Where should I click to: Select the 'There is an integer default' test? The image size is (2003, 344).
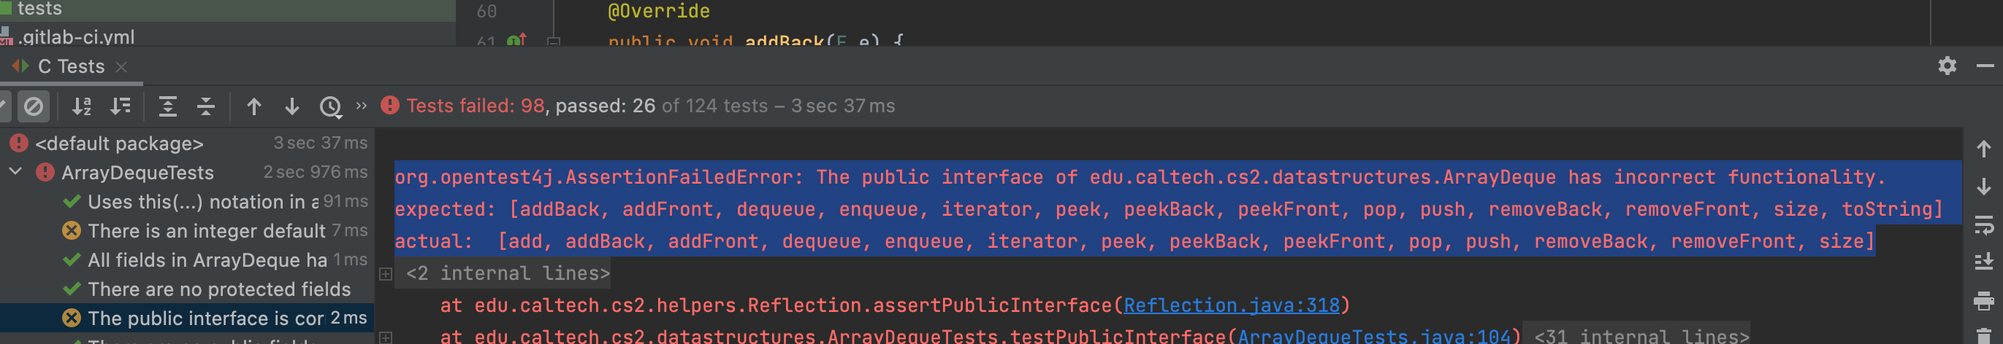tap(206, 230)
